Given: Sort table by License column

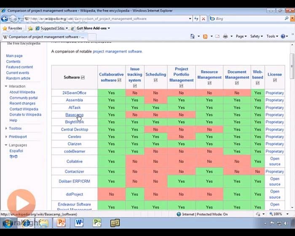Looking at the screenshot, I should (x=275, y=80).
